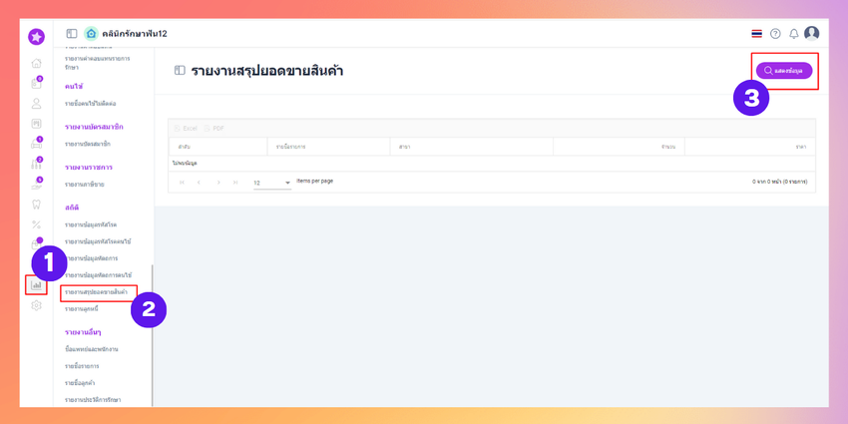Open the settings gear icon in sidebar
848x424 pixels.
(x=36, y=305)
